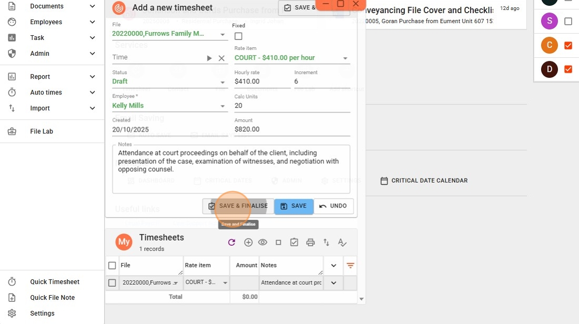Viewport: 579px width, 324px height.
Task: Refresh the Timesheets list
Action: point(231,242)
